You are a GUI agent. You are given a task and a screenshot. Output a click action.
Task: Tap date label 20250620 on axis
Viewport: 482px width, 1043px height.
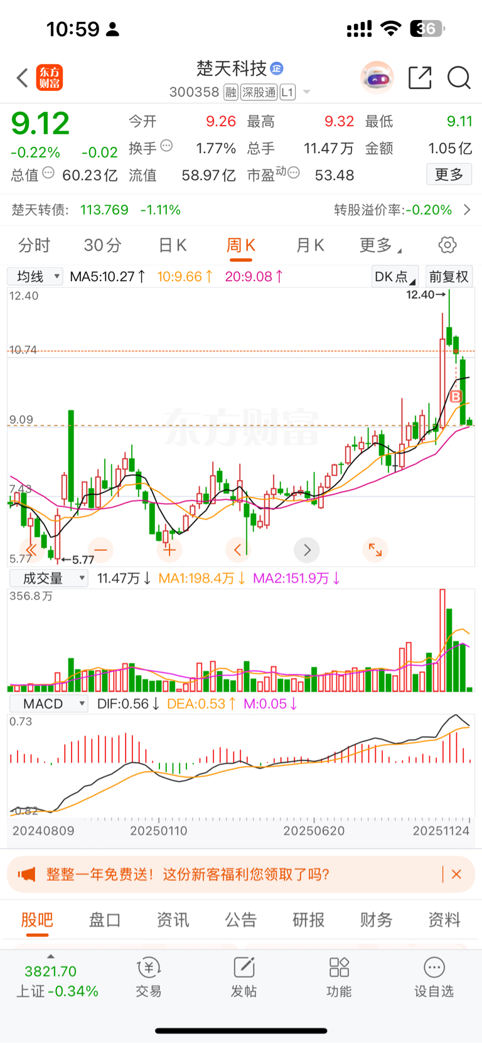click(314, 831)
